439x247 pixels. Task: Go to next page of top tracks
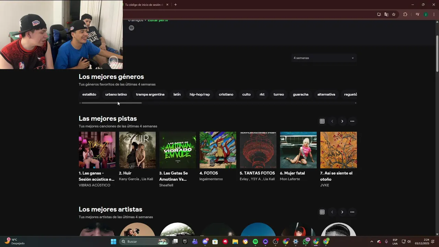click(342, 121)
